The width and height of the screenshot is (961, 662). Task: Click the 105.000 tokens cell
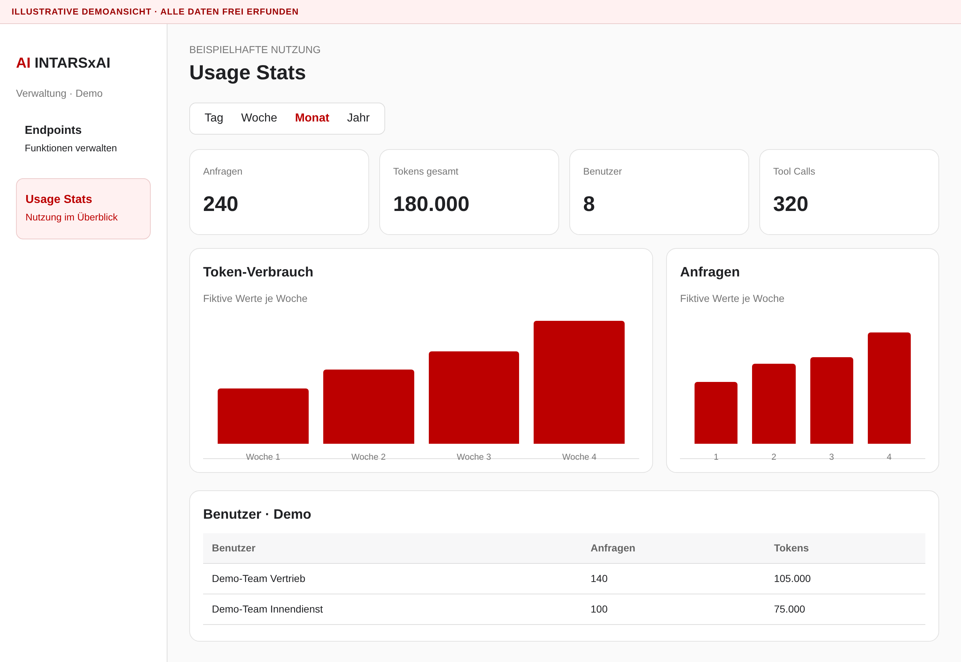(x=792, y=579)
